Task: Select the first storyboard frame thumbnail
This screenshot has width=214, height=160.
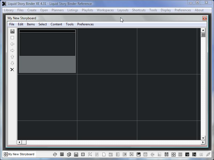Action: click(x=47, y=51)
